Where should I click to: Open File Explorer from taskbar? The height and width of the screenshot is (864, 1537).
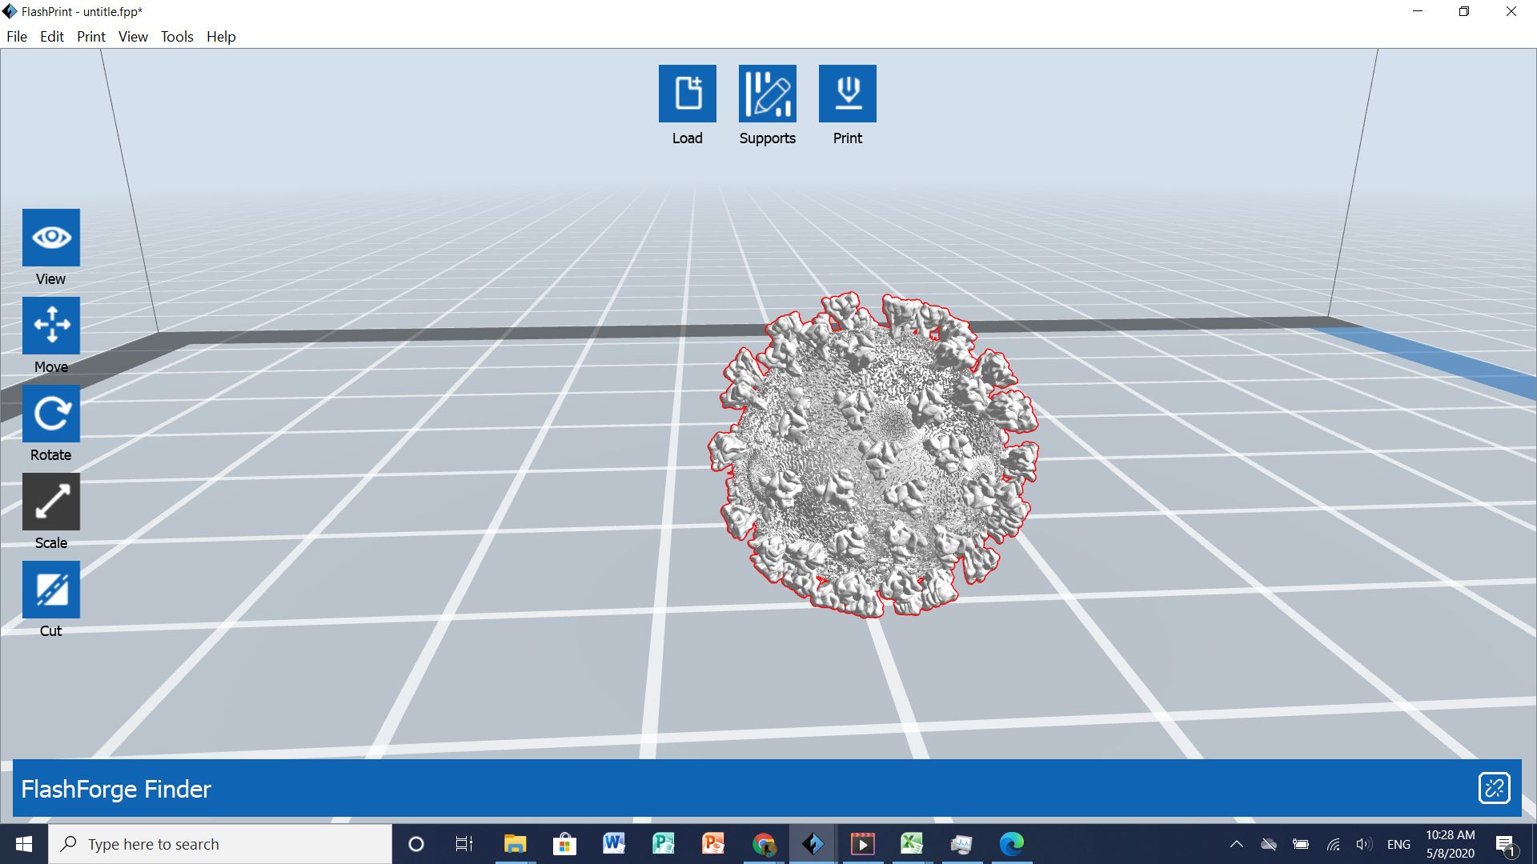(515, 844)
